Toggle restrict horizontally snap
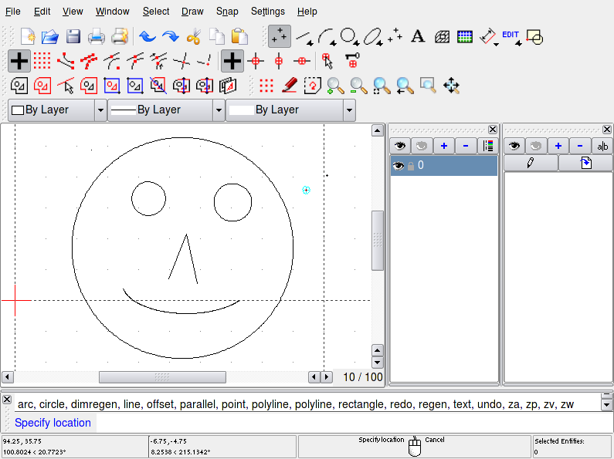614x459 pixels. click(x=302, y=61)
